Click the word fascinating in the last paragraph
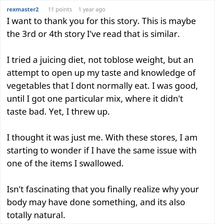This screenshot has width=215, height=224. (x=48, y=189)
